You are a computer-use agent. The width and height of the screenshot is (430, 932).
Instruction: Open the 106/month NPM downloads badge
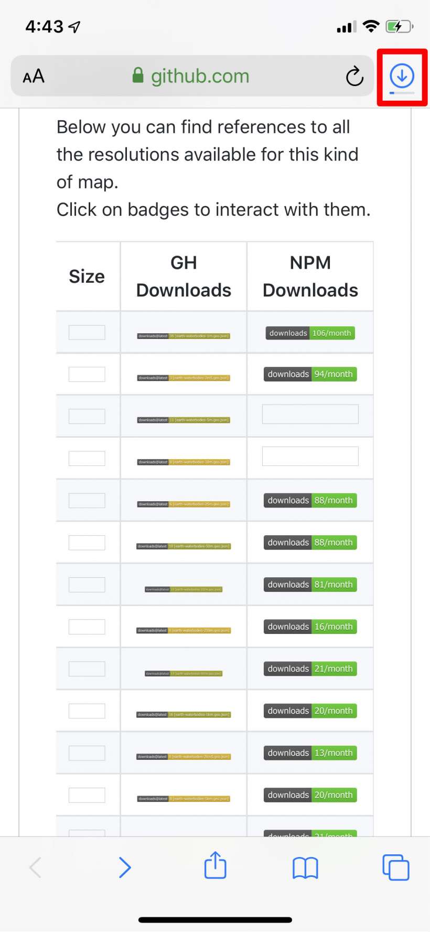pyautogui.click(x=310, y=333)
